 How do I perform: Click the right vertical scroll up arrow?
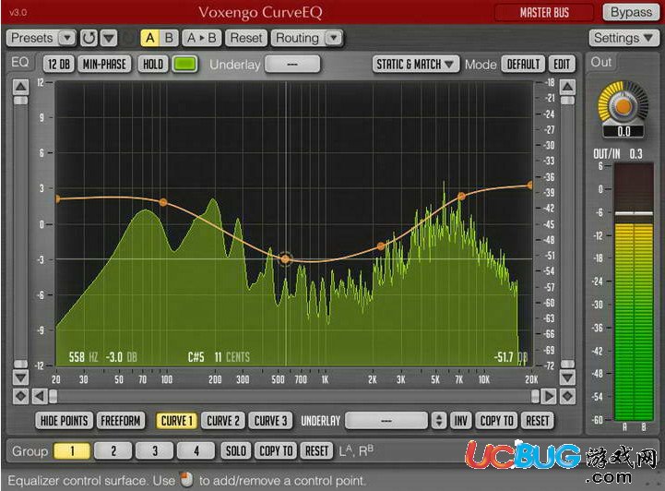coord(567,87)
